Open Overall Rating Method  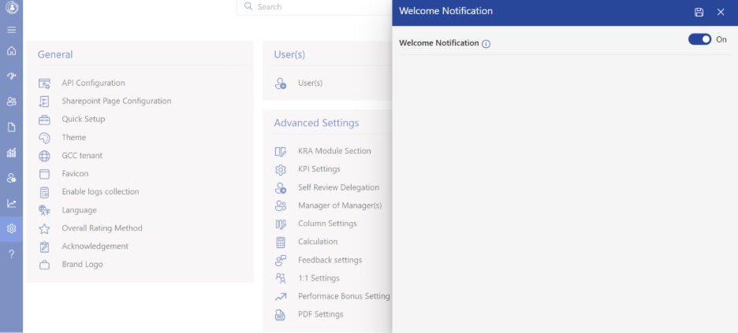click(x=102, y=228)
